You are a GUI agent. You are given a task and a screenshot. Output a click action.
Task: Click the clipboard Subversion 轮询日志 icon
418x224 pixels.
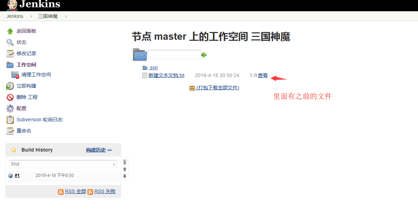tap(10, 120)
